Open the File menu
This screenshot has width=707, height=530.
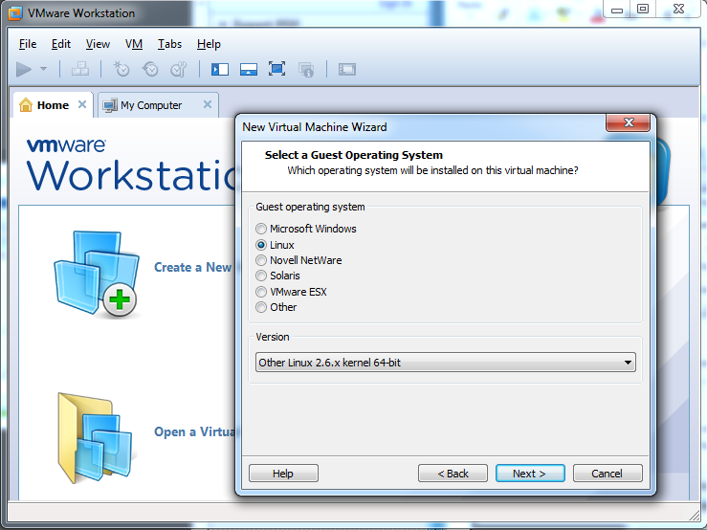28,44
